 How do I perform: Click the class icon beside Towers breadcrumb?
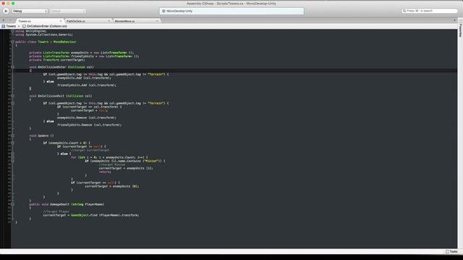point(3,26)
